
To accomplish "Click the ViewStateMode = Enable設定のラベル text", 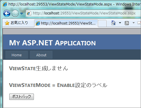I will (x=58, y=85).
